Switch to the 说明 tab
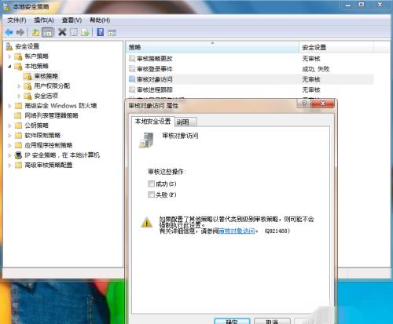 [x=185, y=122]
